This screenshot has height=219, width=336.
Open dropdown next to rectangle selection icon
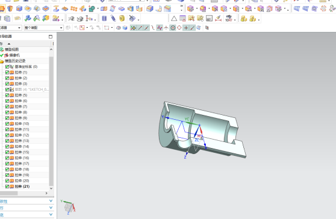(112, 28)
